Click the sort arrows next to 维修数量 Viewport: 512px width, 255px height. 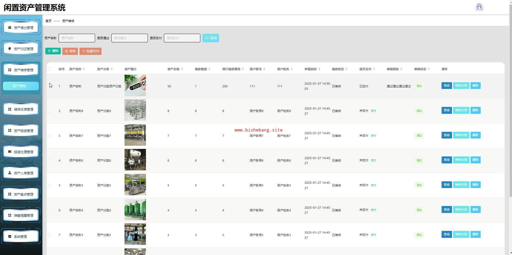(x=209, y=69)
